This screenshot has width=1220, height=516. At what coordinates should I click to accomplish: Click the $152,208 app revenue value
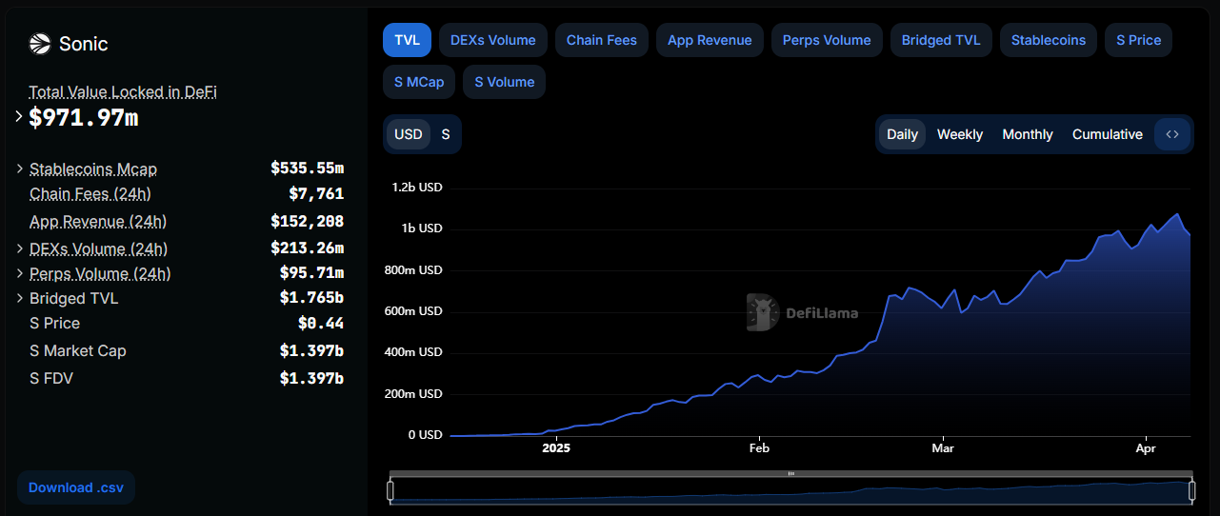pos(307,221)
